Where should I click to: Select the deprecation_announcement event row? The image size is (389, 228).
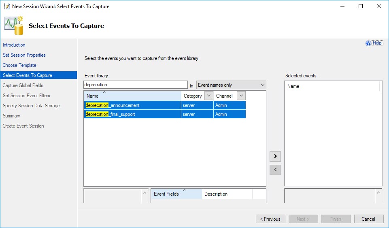[x=165, y=105]
